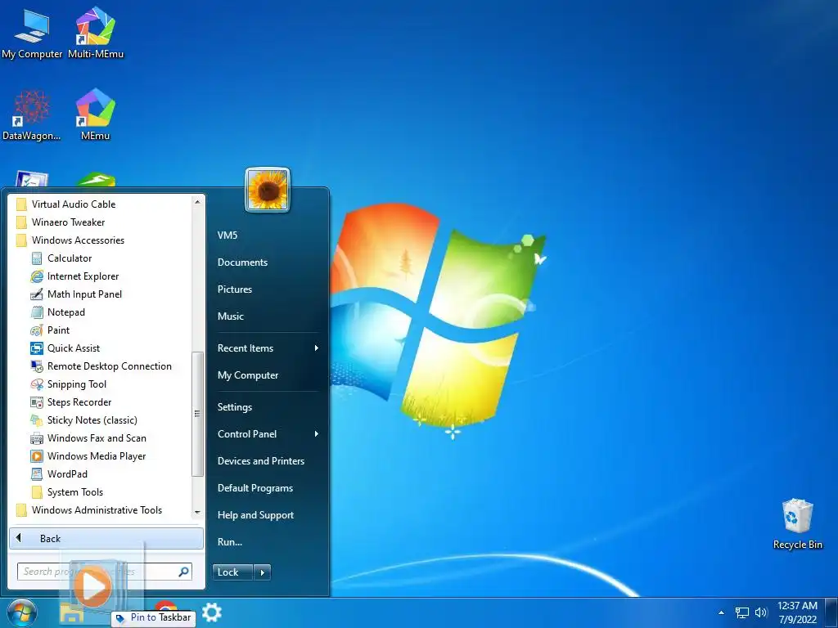
Task: Show hidden tray icons arrow
Action: click(x=721, y=612)
